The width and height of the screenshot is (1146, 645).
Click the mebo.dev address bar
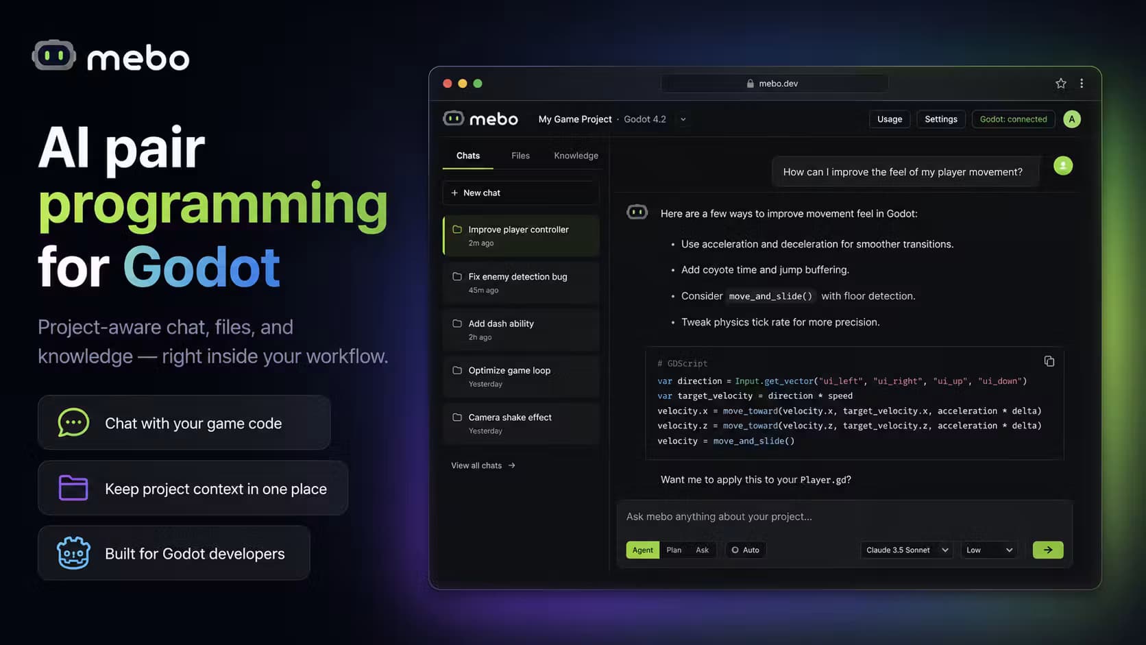tap(775, 84)
